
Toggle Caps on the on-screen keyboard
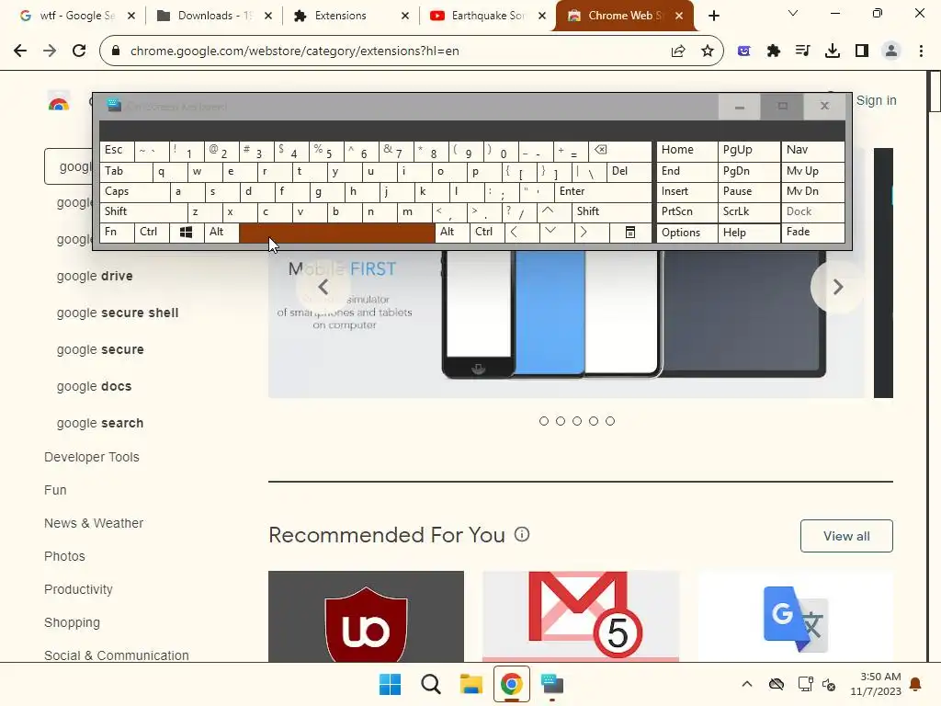[x=134, y=191]
